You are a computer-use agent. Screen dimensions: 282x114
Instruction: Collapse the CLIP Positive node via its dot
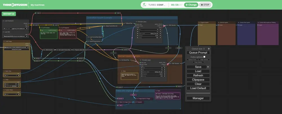[x=41, y=28]
